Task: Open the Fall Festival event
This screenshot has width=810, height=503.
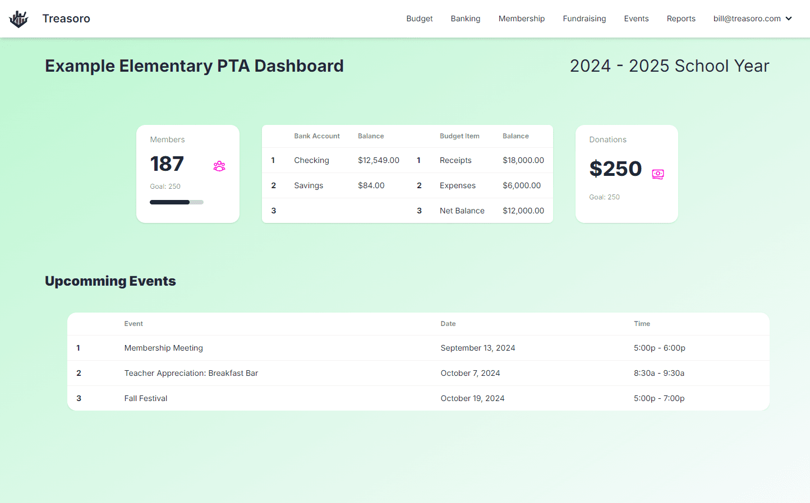Action: coord(146,398)
